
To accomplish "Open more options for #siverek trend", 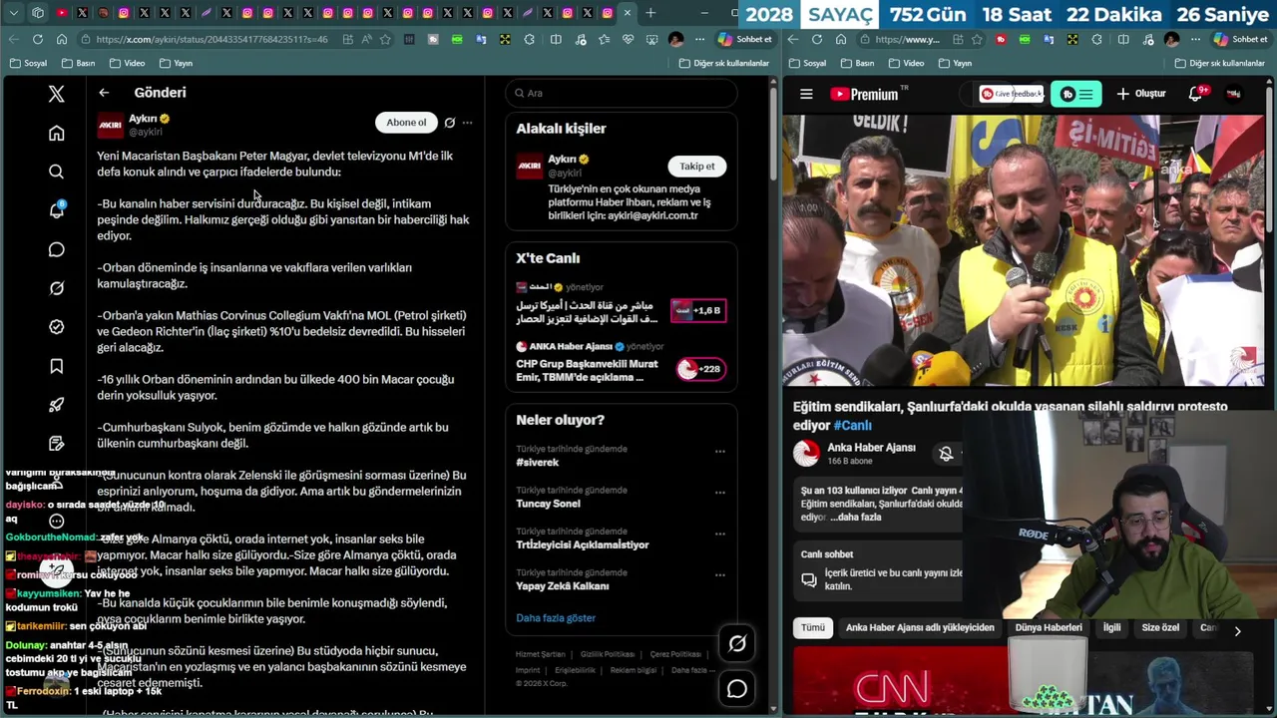I will click(x=719, y=452).
